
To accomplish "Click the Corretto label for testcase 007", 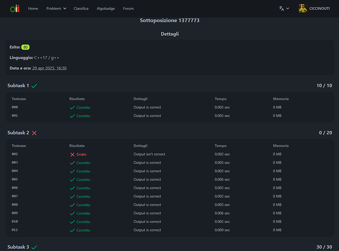I will point(83,196).
